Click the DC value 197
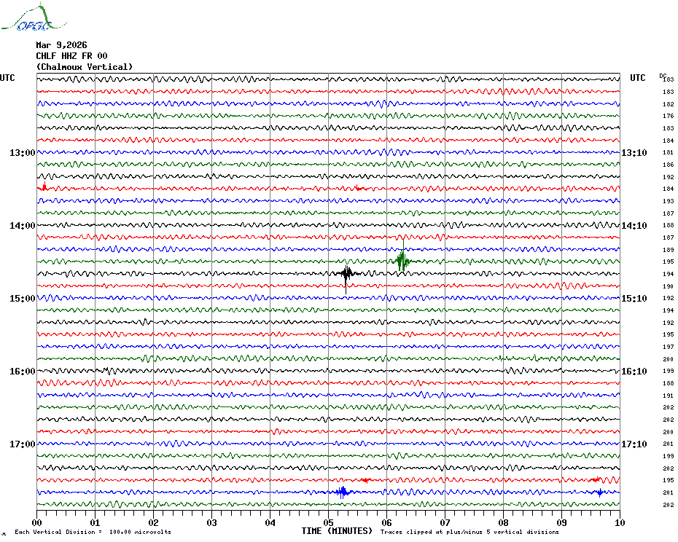678x542 pixels. [668, 347]
